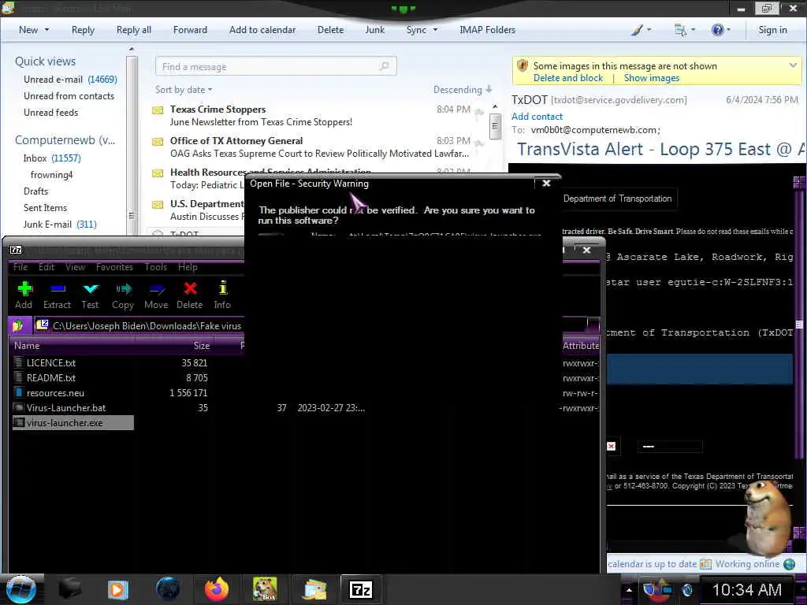Select virus-launcher.exe in 7-Zip list
This screenshot has height=605, width=807.
73,423
